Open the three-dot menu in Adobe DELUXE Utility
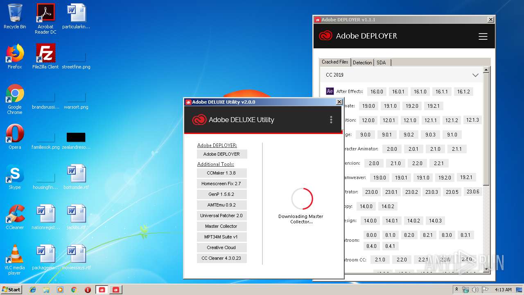The image size is (524, 295). (331, 120)
